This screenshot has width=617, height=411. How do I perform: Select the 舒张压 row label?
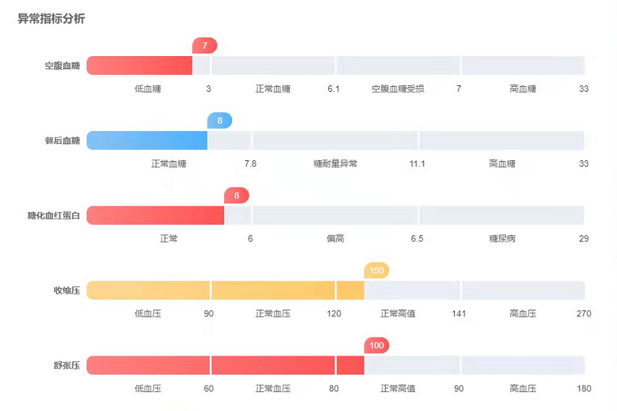click(x=67, y=366)
